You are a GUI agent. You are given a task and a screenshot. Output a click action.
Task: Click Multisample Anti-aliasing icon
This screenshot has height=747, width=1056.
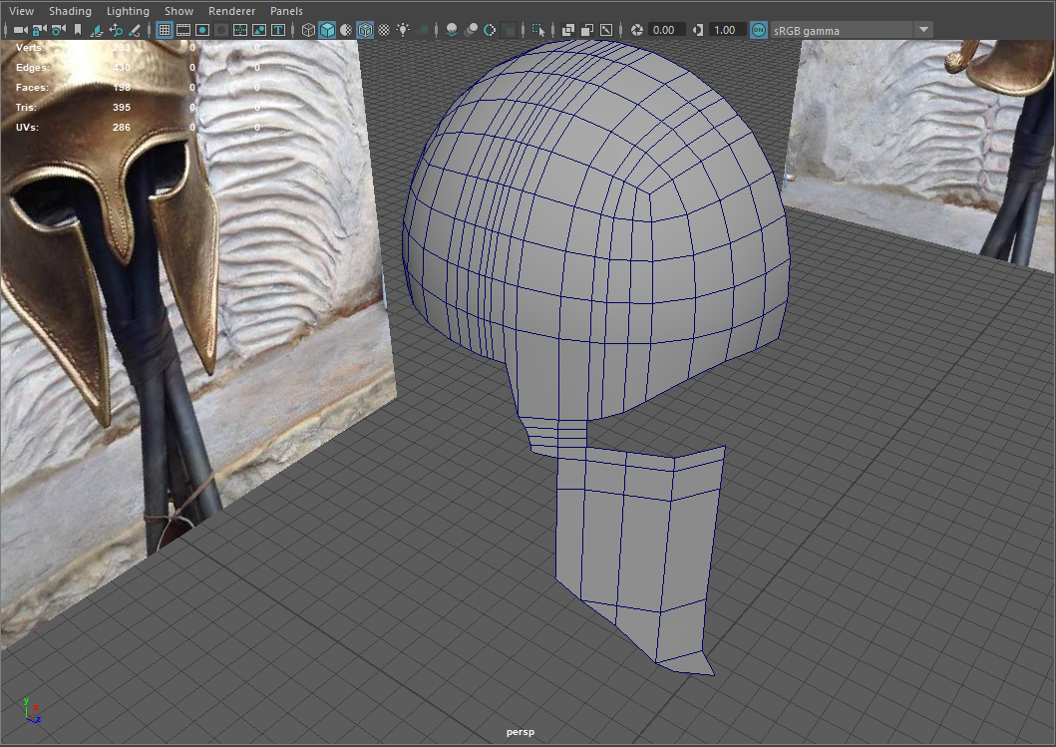(490, 30)
